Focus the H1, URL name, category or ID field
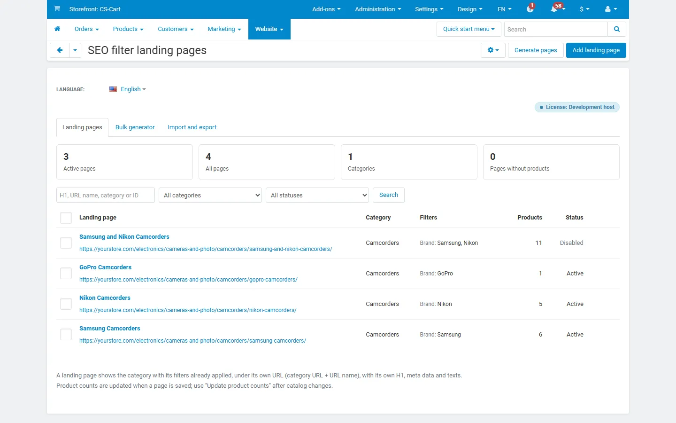 [106, 195]
